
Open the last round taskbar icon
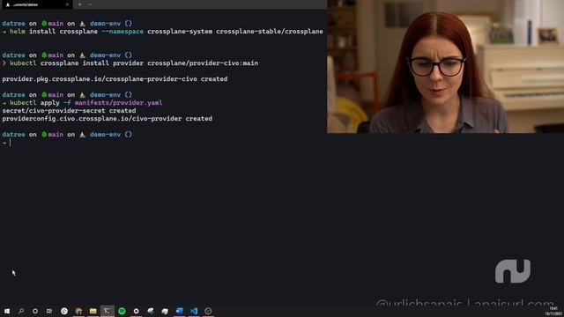coord(208,311)
